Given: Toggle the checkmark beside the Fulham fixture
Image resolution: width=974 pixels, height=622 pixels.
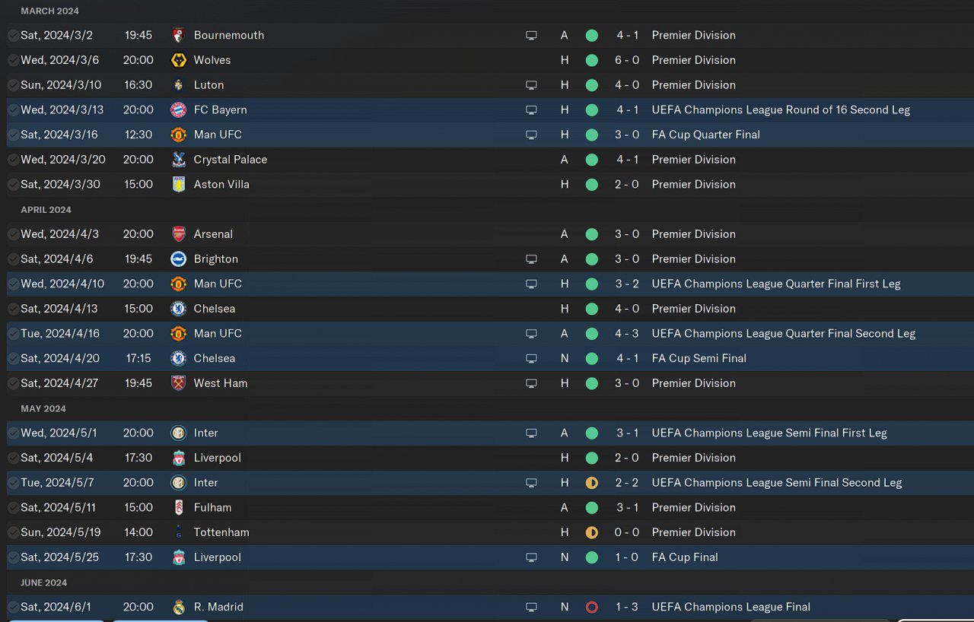Looking at the screenshot, I should 13,507.
